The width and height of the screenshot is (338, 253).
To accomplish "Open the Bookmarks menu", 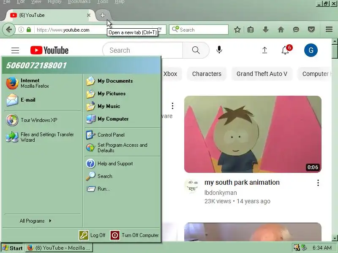I will point(79,2).
